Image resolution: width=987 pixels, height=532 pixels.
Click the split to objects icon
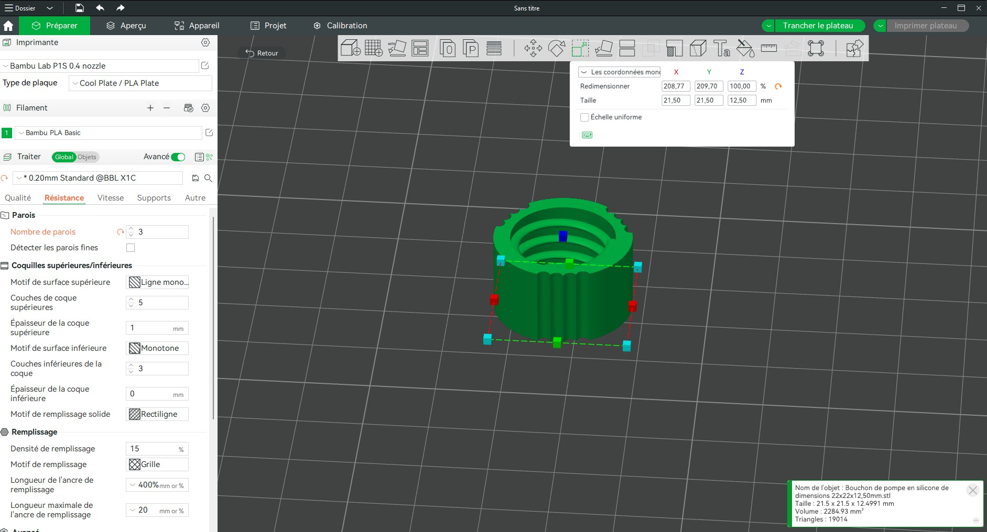[448, 48]
